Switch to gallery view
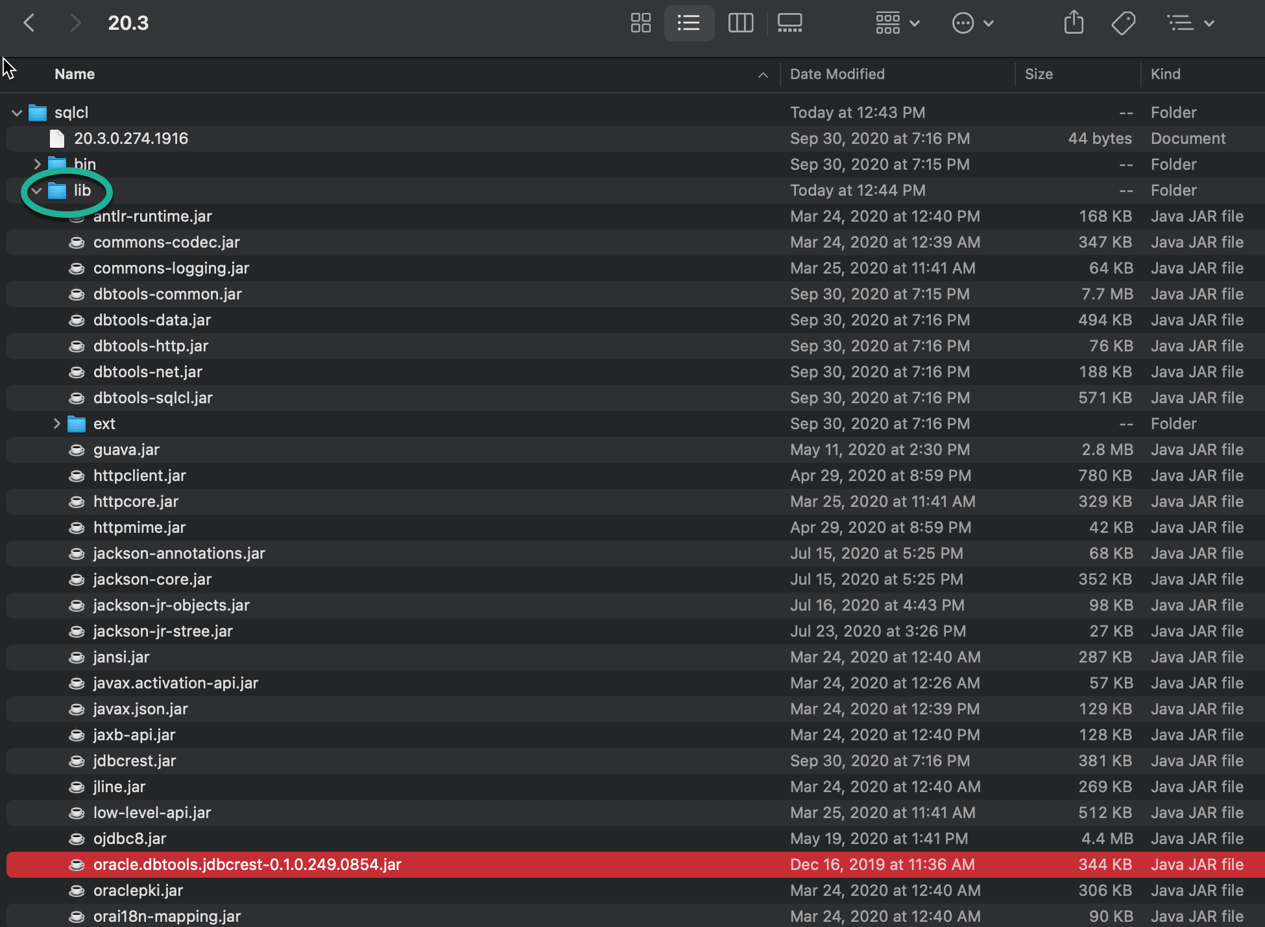 tap(789, 23)
